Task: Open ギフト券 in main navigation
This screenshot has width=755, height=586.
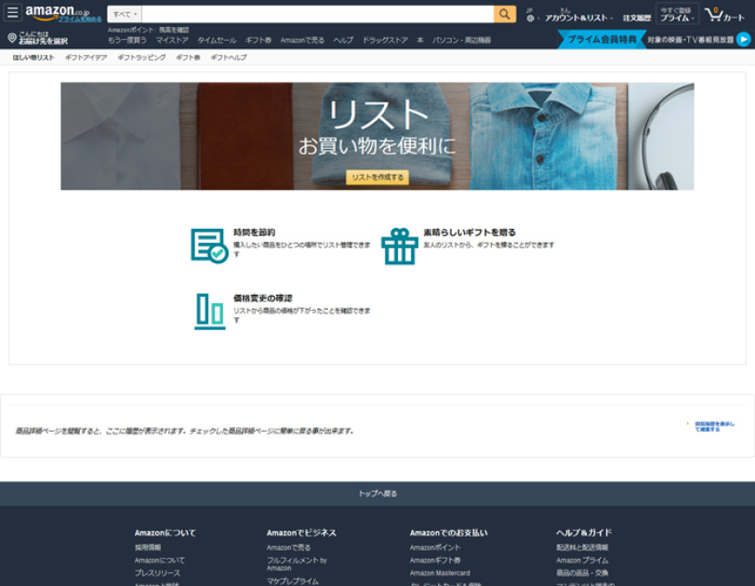Action: 258,40
